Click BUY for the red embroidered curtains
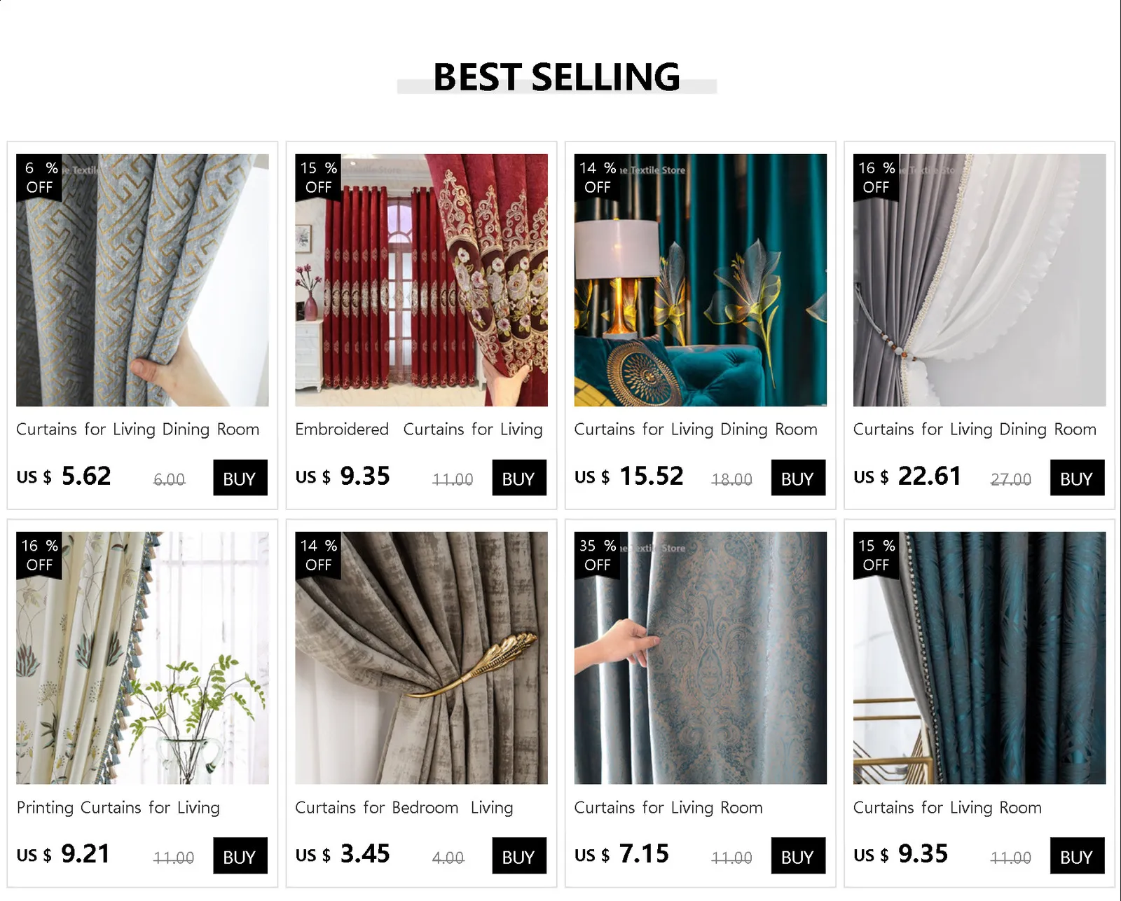The height and width of the screenshot is (901, 1121). [519, 478]
